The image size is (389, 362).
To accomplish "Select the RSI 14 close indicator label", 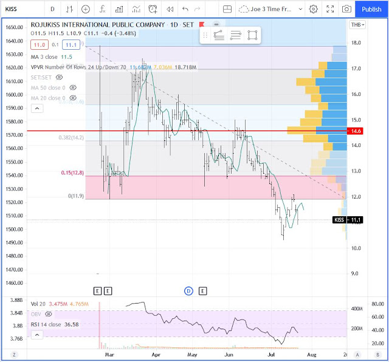I will pos(46,324).
